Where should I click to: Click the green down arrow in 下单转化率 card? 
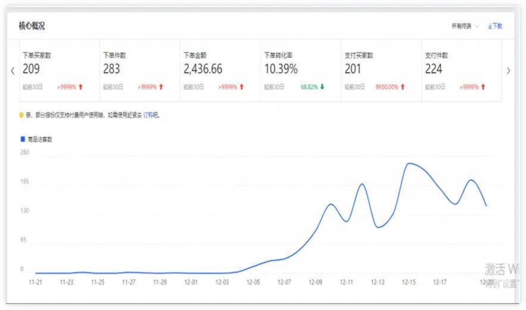click(322, 87)
